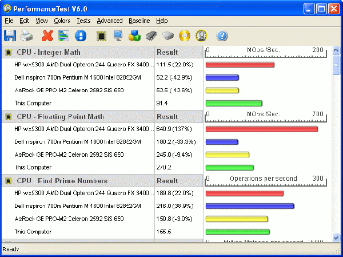This screenshot has width=343, height=257.
Task: Click the results chart toolbar icon
Action: pos(63,35)
